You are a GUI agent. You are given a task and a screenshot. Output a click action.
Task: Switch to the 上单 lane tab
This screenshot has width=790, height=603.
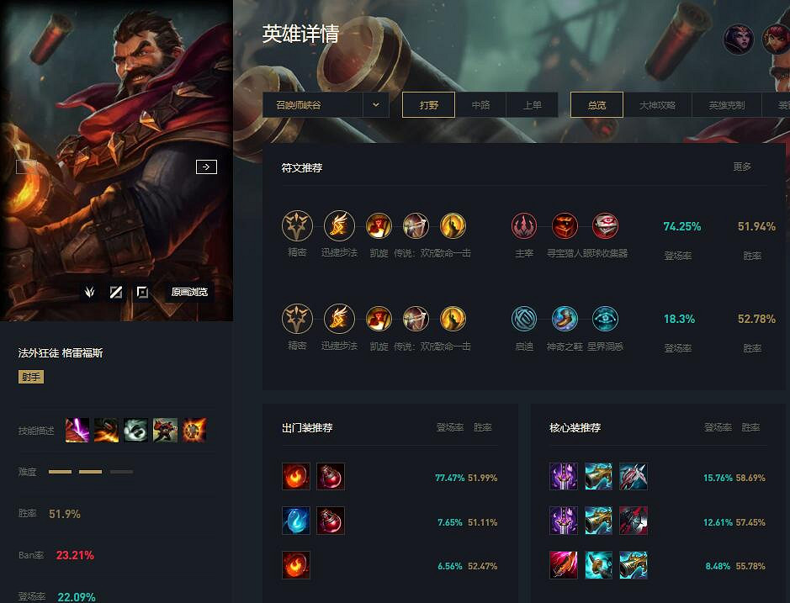click(532, 105)
